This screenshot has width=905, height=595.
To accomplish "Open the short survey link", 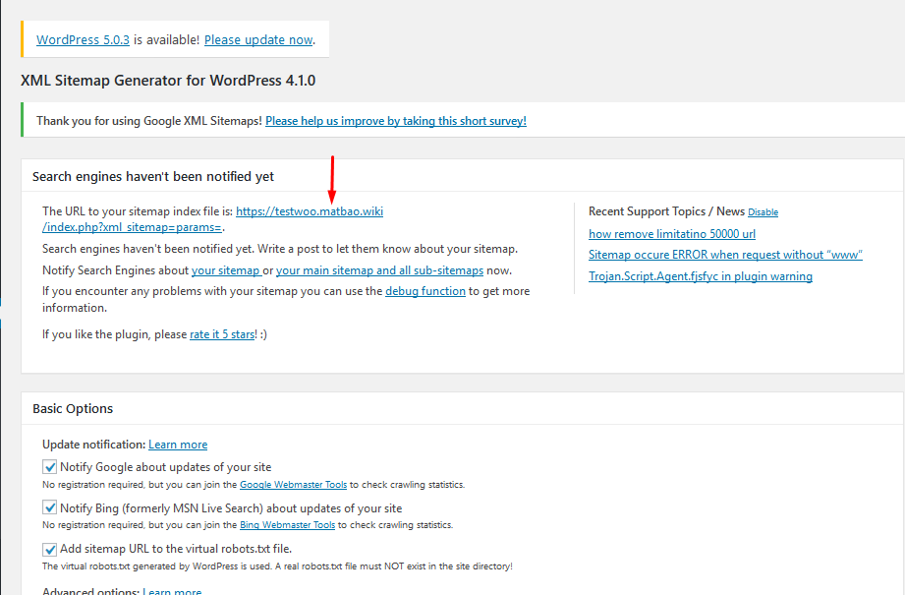I will (396, 121).
